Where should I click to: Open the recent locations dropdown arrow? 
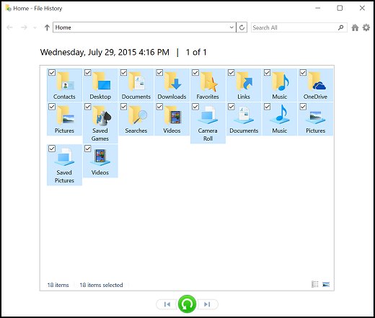[35, 28]
